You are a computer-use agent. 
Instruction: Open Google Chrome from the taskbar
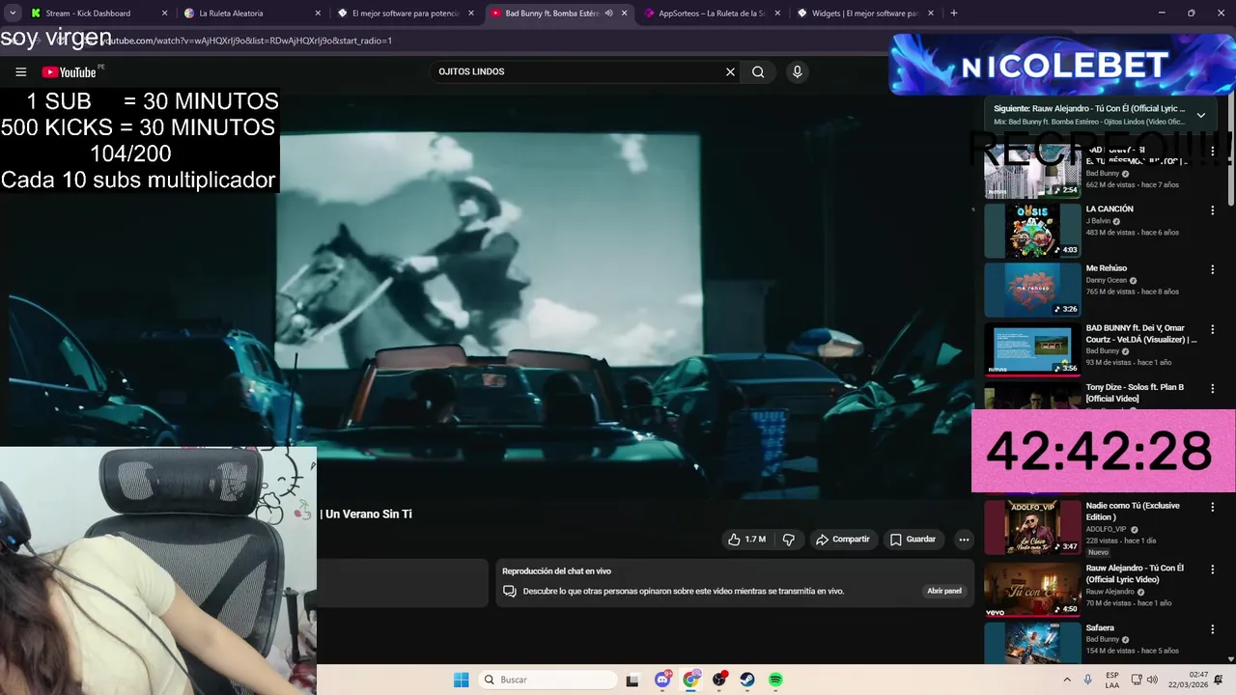coord(690,680)
